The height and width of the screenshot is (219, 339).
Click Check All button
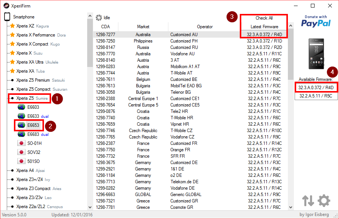[264, 18]
